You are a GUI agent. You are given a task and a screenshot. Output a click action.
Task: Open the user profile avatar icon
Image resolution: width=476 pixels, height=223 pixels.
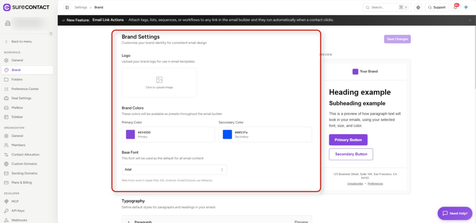(466, 8)
